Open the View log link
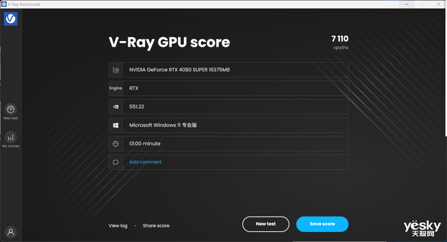The height and width of the screenshot is (242, 447). 117,225
